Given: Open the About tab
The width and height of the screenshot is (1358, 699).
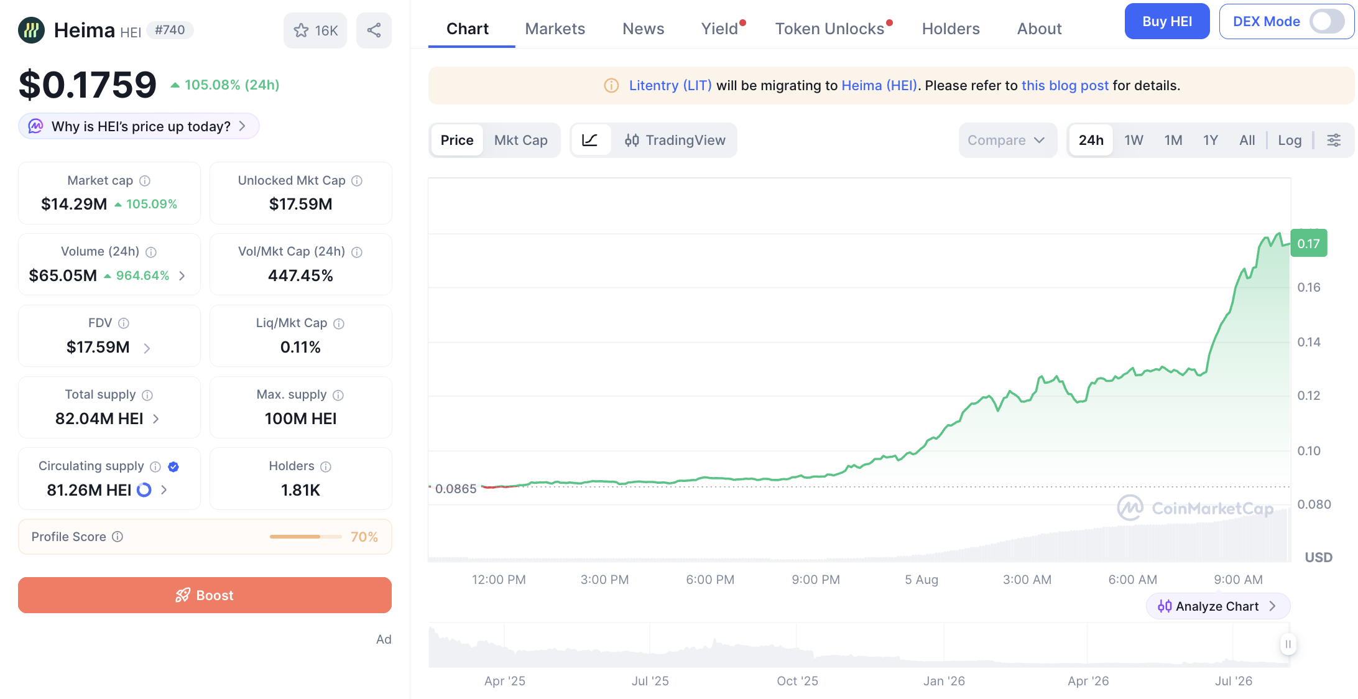Looking at the screenshot, I should (x=1039, y=29).
